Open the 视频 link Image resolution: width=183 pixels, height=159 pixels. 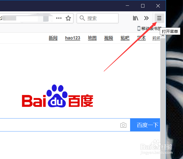click(x=109, y=38)
